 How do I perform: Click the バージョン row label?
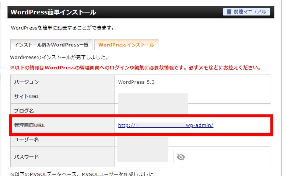[26, 82]
